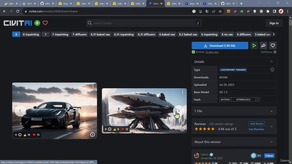Click the hash next arrow
Viewport: 292px width, 164px height.
(x=257, y=99)
